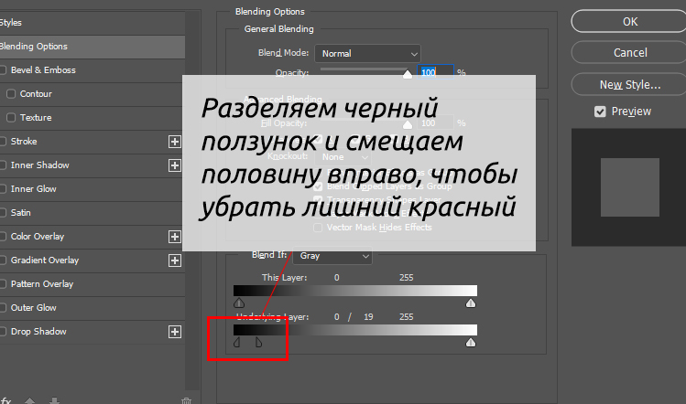Click the plus icon beside Inner Shadow
The image size is (686, 404).
click(175, 165)
